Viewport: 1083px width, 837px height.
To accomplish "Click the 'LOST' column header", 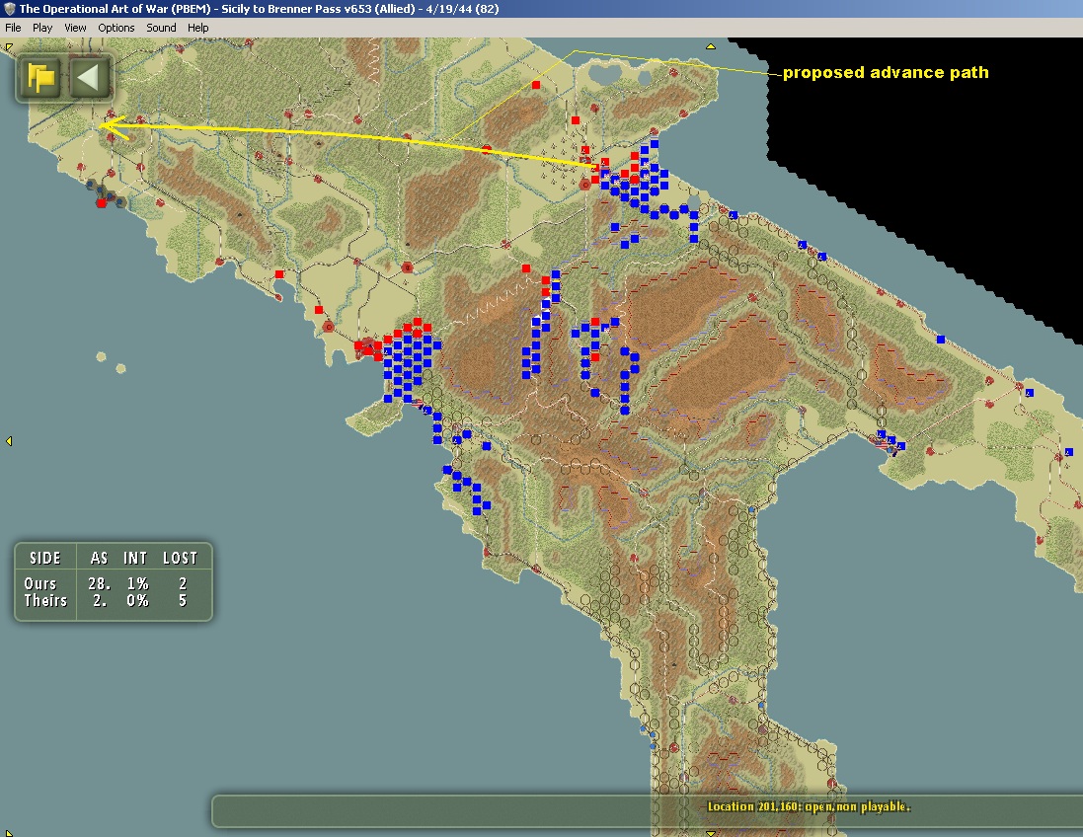I will click(181, 558).
